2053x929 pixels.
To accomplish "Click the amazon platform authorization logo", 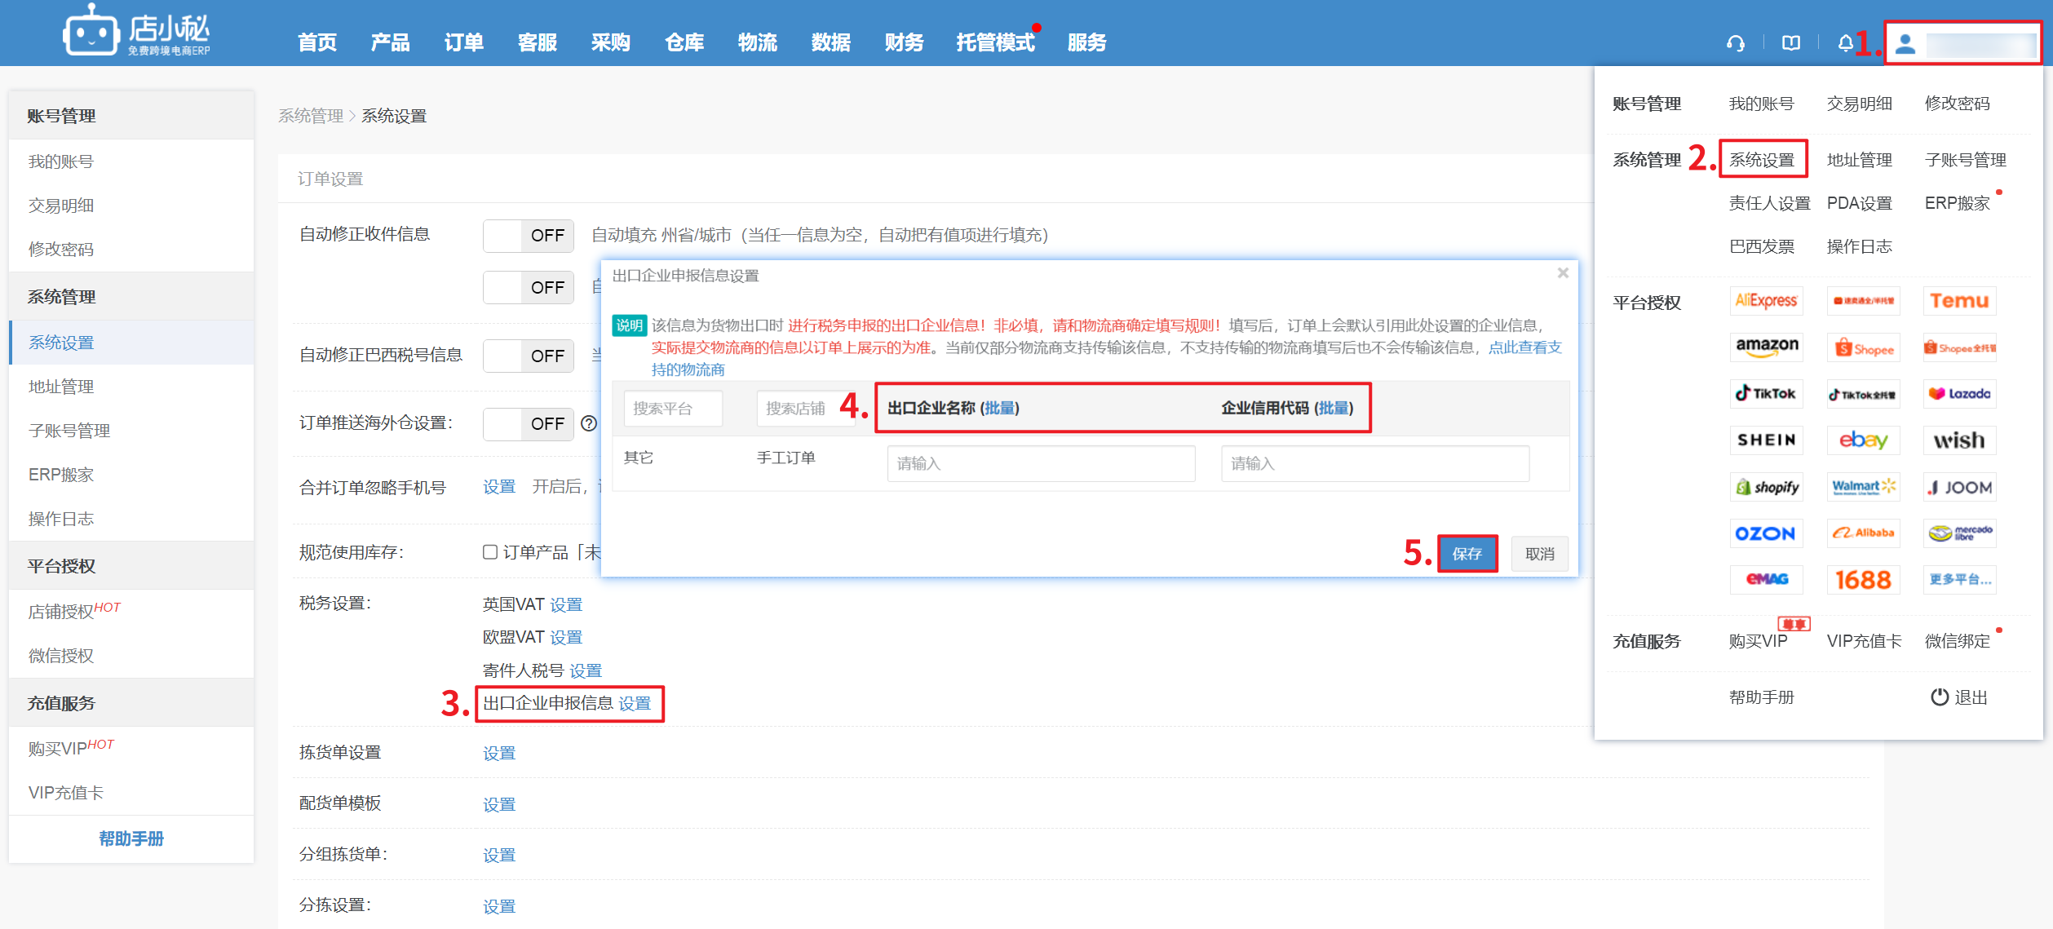I will [1766, 347].
